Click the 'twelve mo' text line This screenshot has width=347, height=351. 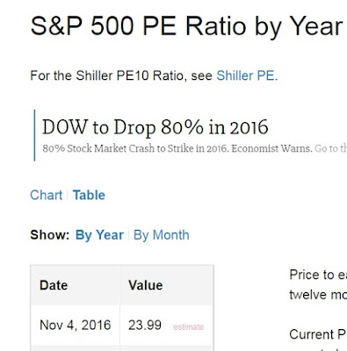[x=318, y=295]
